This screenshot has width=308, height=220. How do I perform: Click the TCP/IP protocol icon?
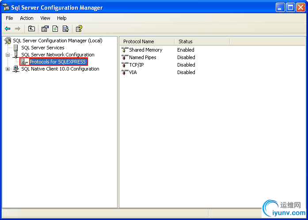click(x=125, y=65)
